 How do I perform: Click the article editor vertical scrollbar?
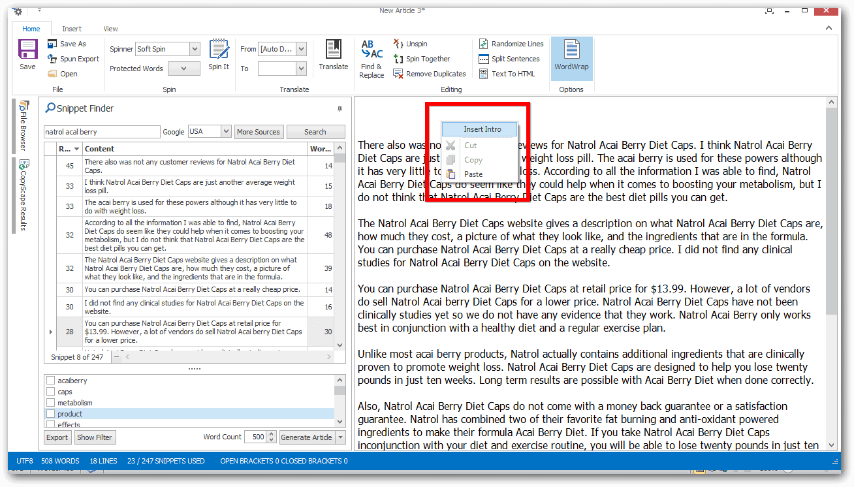tap(831, 274)
